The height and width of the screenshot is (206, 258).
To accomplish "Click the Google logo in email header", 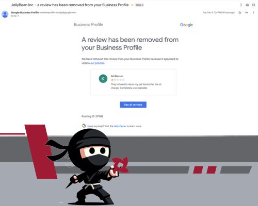I will 186,25.
